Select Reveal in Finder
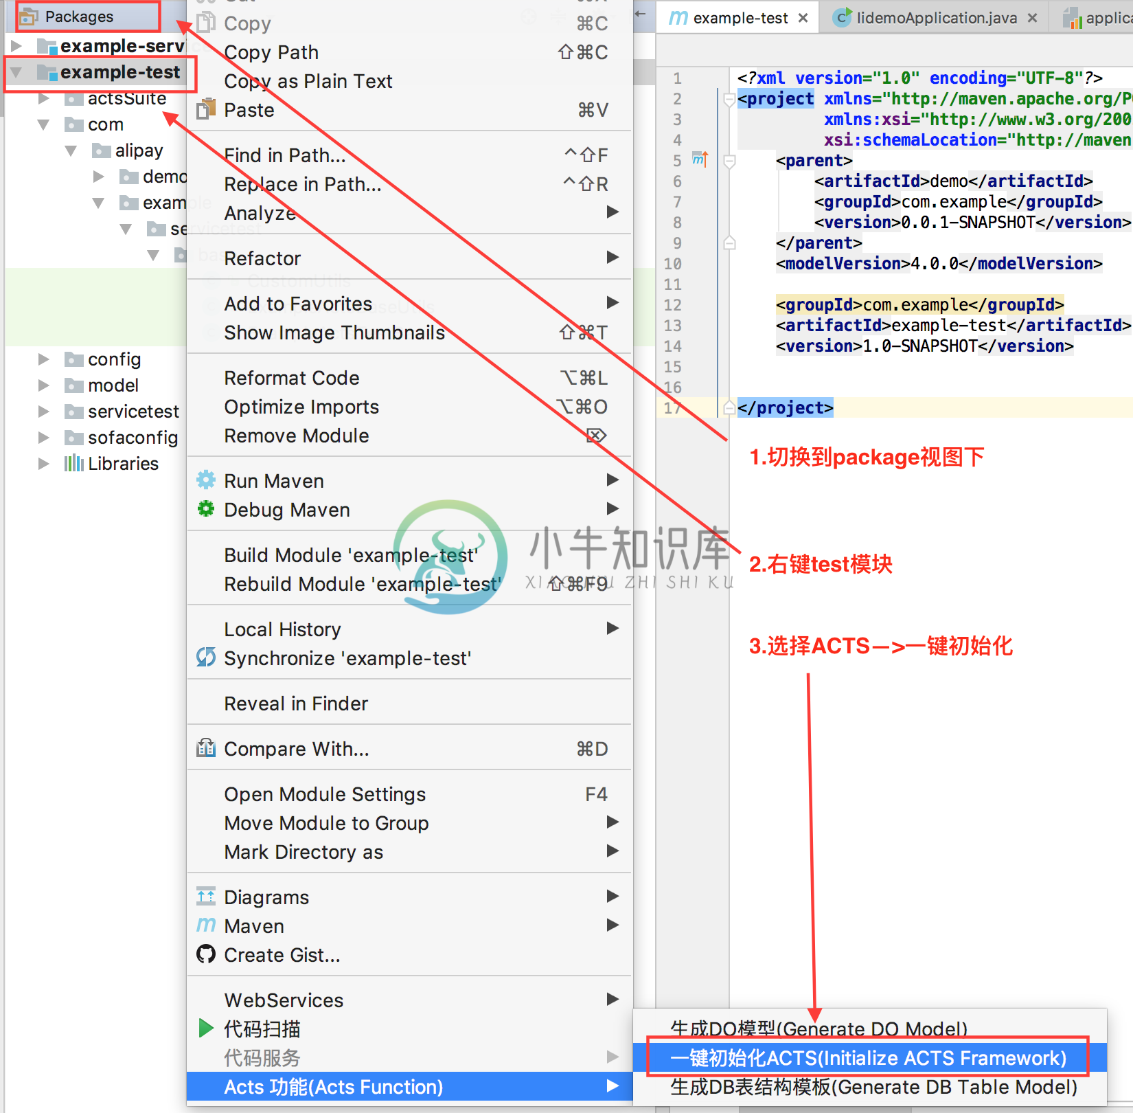This screenshot has height=1113, width=1133. click(409, 704)
